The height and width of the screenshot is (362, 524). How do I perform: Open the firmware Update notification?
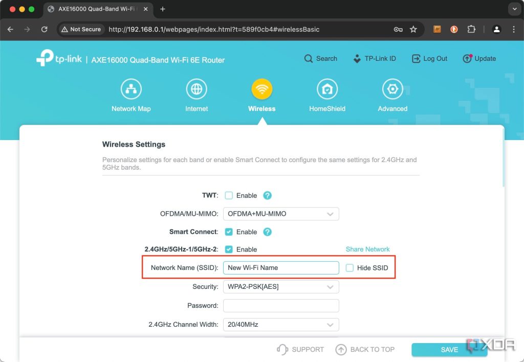click(x=479, y=59)
